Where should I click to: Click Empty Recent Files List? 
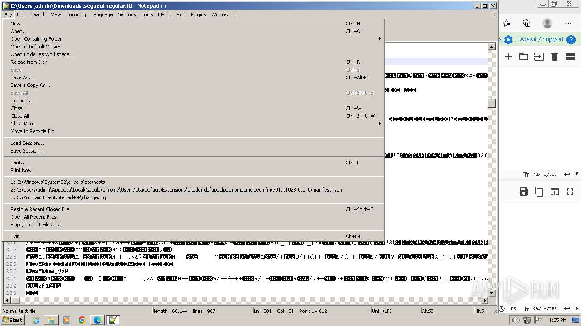tap(194, 225)
